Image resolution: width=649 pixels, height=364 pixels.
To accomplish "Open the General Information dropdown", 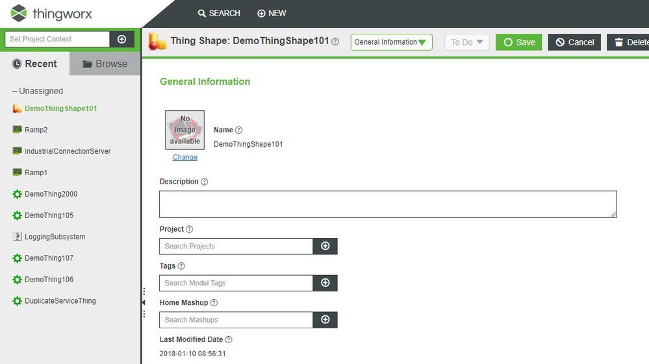I will click(x=391, y=42).
